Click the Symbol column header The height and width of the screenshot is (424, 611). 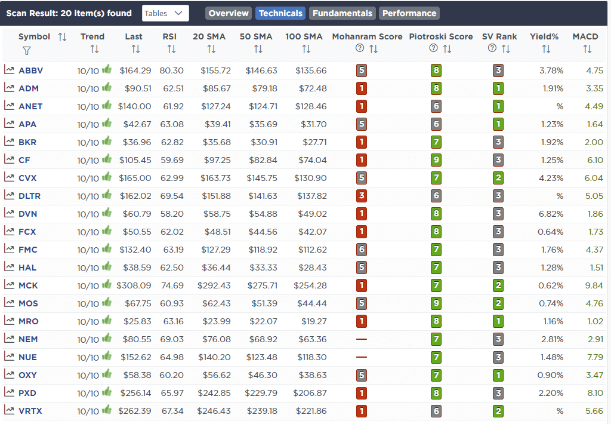(x=34, y=36)
